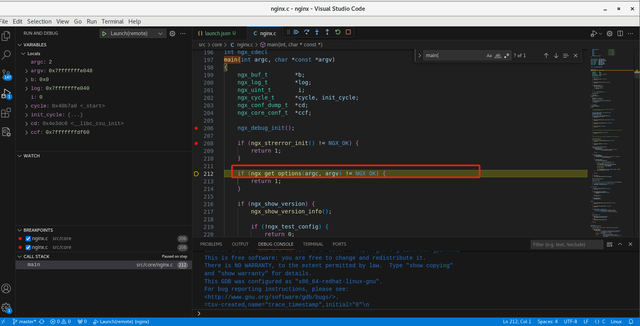Uncheck nginx.c breakpoint at line 208
Viewport: 640px width, 326px height.
(28, 247)
